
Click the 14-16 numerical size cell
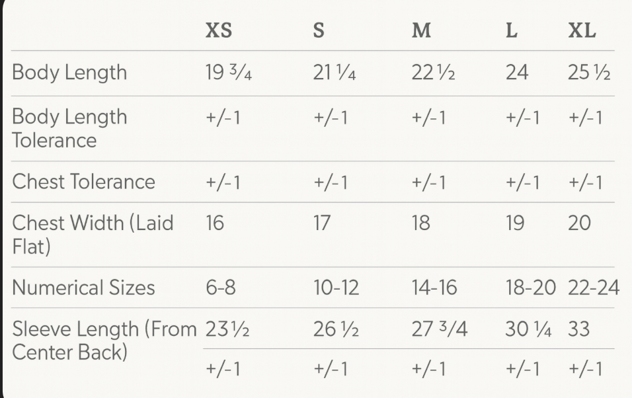click(x=434, y=288)
